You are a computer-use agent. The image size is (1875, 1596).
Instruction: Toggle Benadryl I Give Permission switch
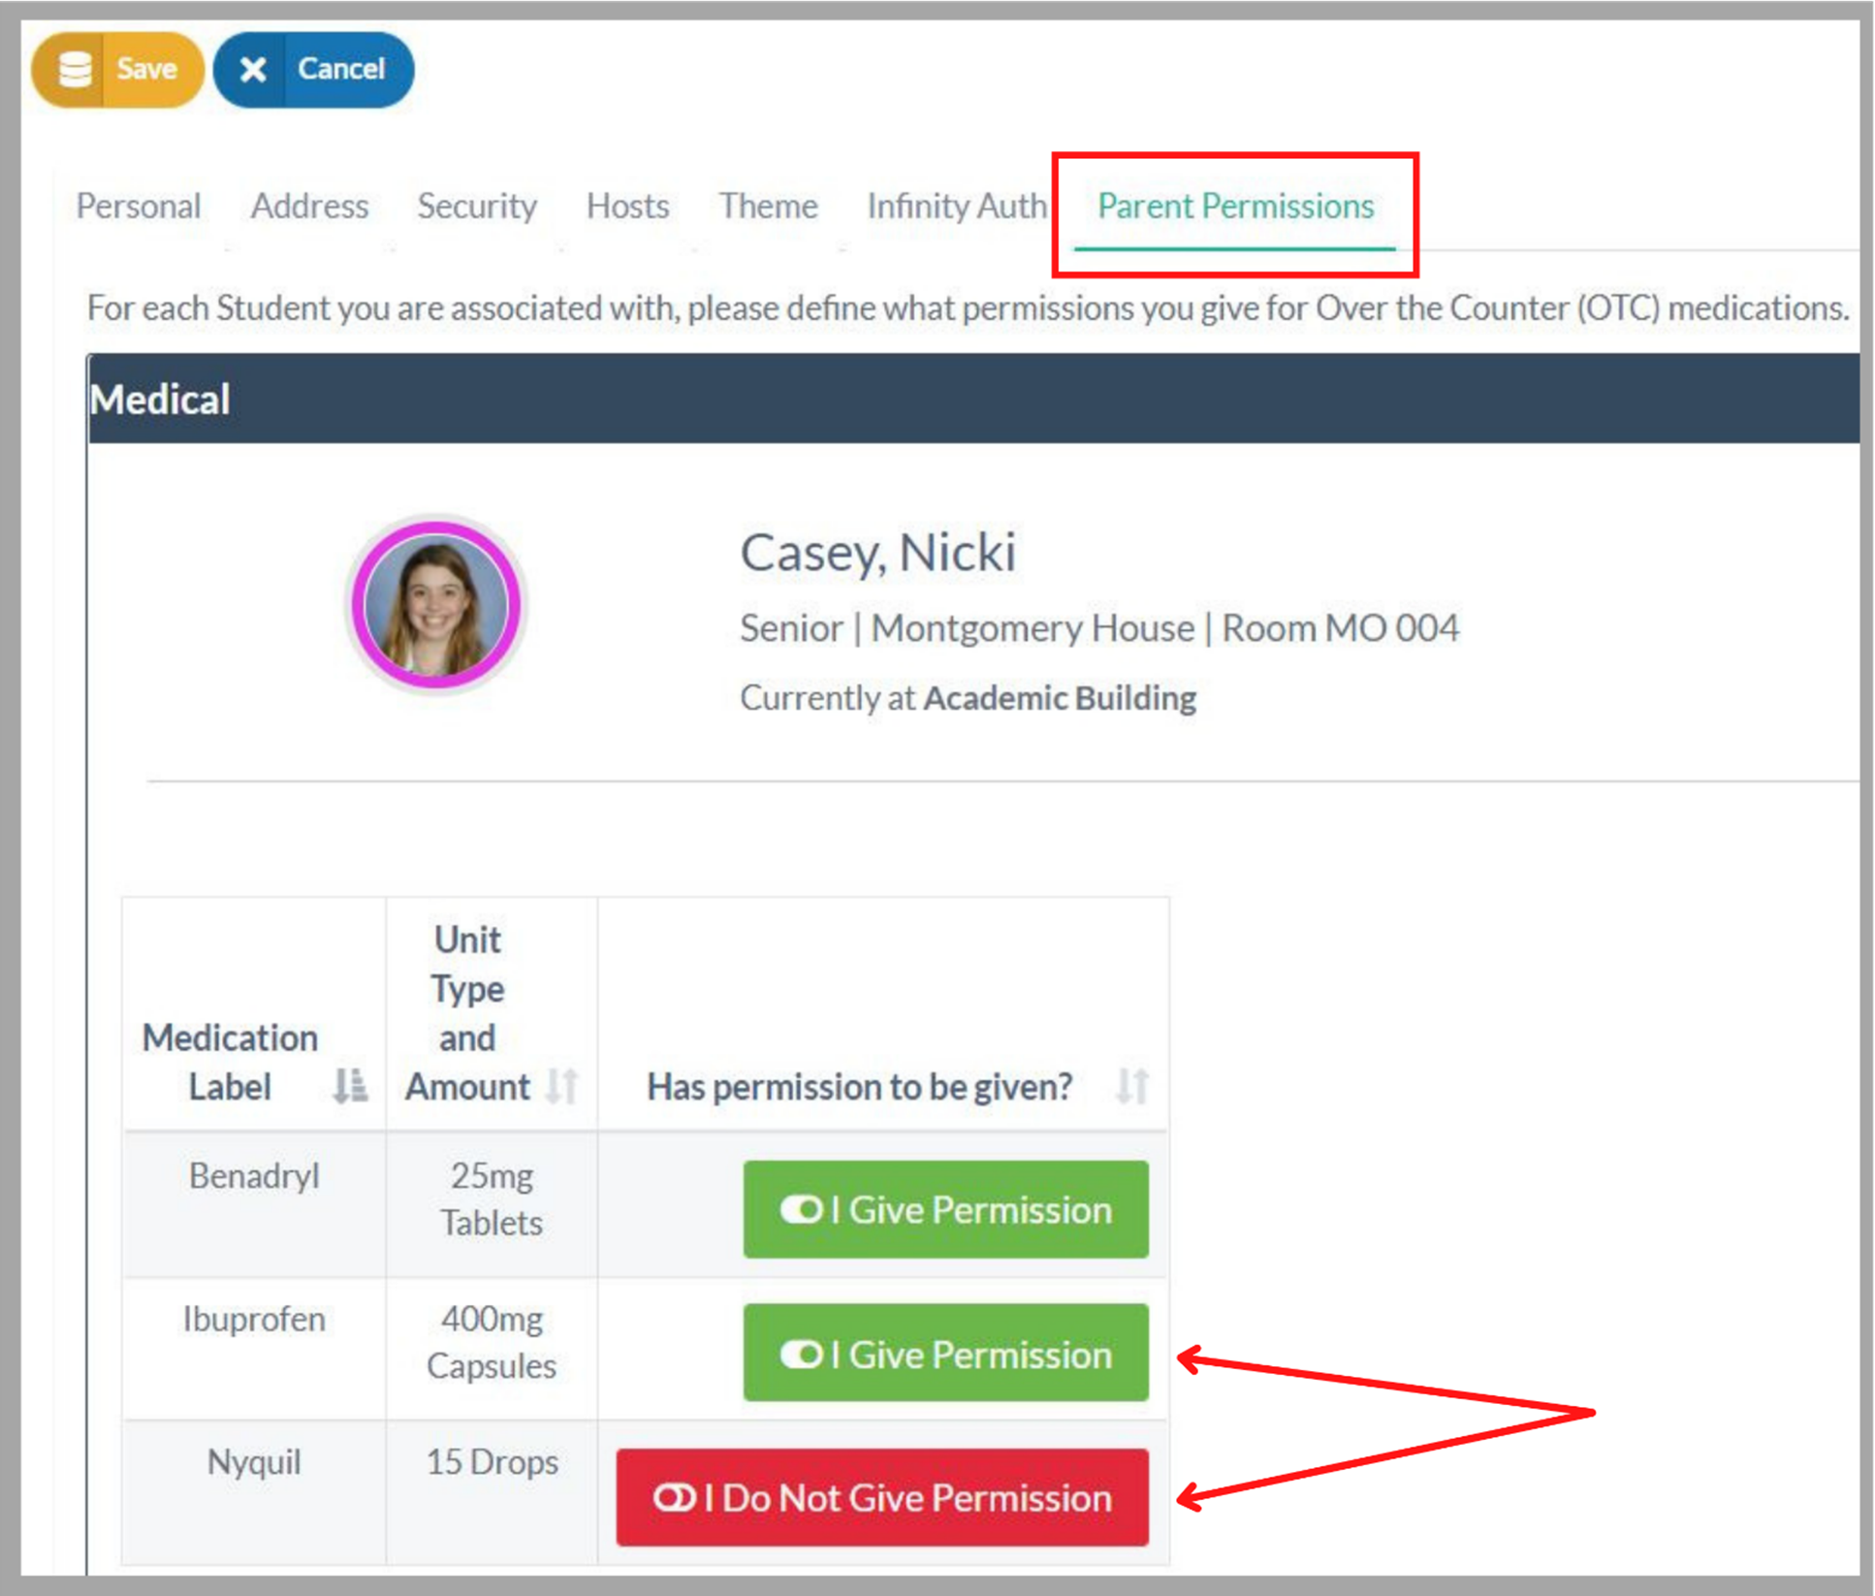point(945,1209)
